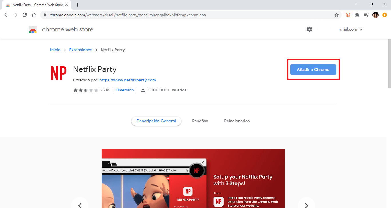Restore down the Chrome window

[x=371, y=4]
